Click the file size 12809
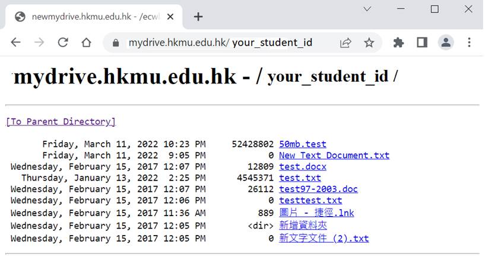 261,166
